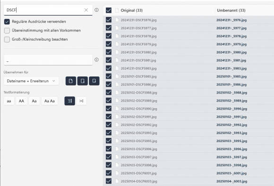Uncheck file 20241231-DSCF5976.jpg
The width and height of the screenshot is (274, 186).
(109, 20)
